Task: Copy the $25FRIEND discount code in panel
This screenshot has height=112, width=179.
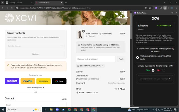Action: coord(164,25)
